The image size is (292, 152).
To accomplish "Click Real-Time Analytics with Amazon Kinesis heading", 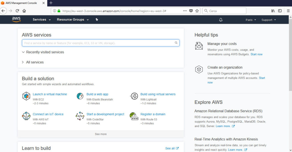I will coord(226,139).
